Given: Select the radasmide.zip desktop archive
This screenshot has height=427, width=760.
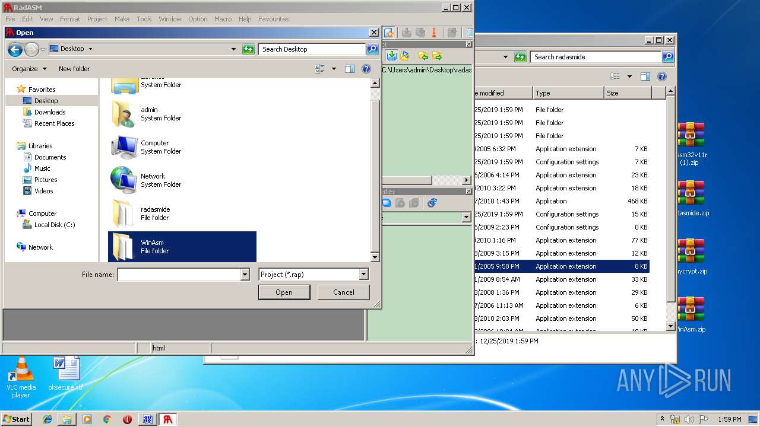Looking at the screenshot, I should coord(692,198).
